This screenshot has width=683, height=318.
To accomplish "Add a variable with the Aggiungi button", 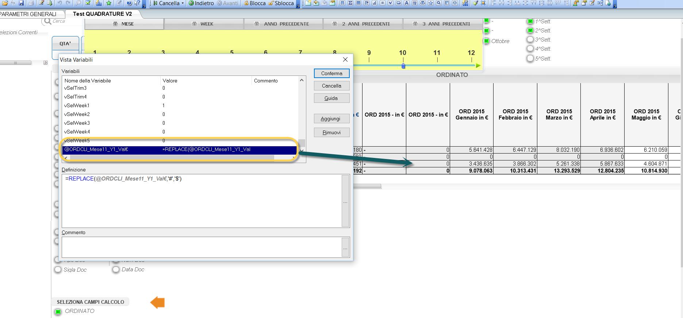I will tap(332, 119).
